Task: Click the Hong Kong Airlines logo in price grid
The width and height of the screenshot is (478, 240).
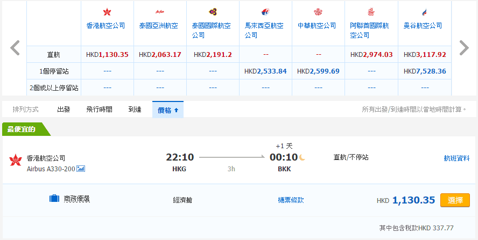Action: tap(107, 12)
